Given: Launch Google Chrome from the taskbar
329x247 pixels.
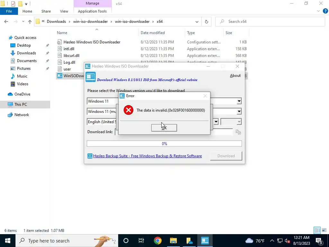Looking at the screenshot, I should pyautogui.click(x=157, y=241).
